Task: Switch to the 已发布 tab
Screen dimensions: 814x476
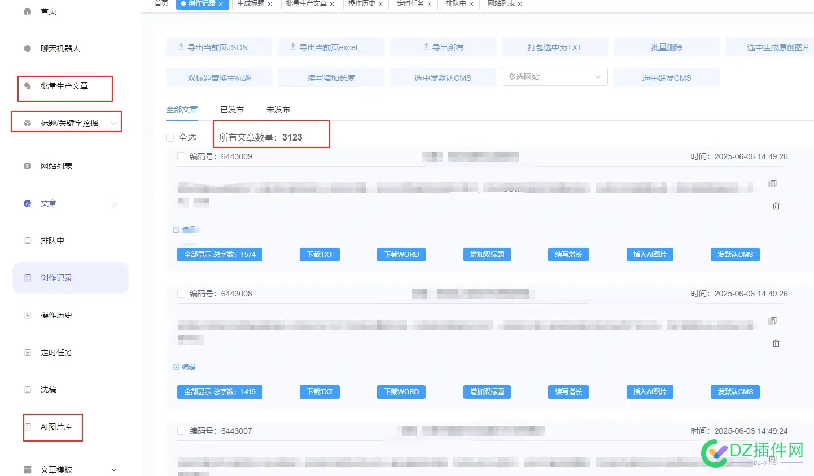Action: (x=232, y=110)
